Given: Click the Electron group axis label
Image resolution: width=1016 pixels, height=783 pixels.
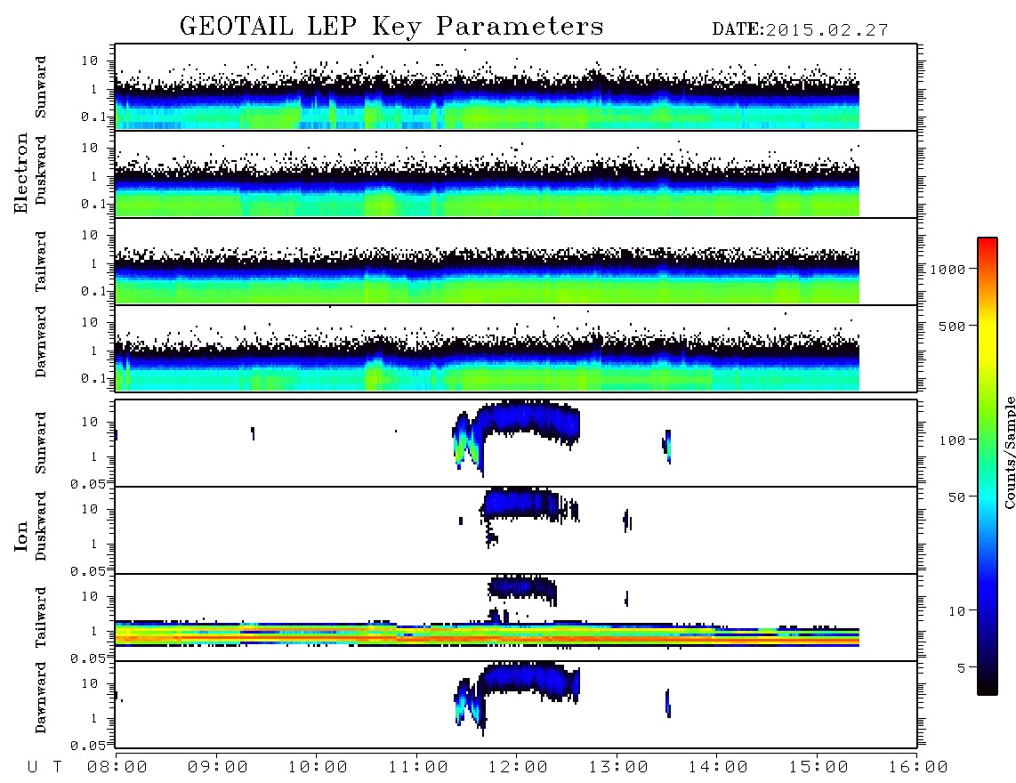Looking at the screenshot, I should 21,173.
